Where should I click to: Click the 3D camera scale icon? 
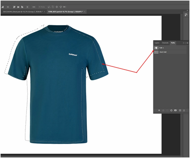pos(65,7)
